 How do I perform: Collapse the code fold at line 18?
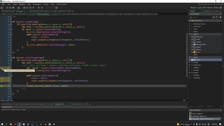click(x=12, y=29)
